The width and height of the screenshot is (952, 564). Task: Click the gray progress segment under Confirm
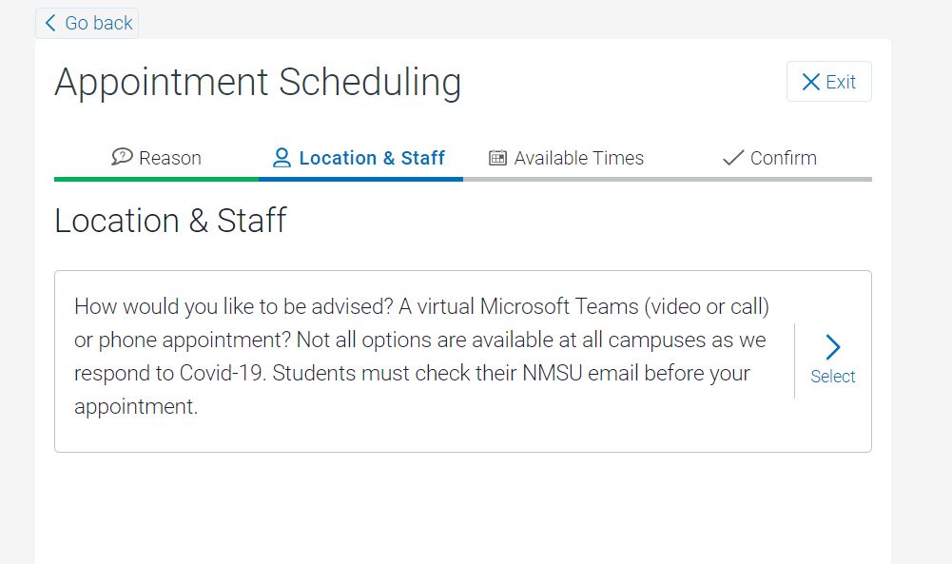pyautogui.click(x=769, y=179)
